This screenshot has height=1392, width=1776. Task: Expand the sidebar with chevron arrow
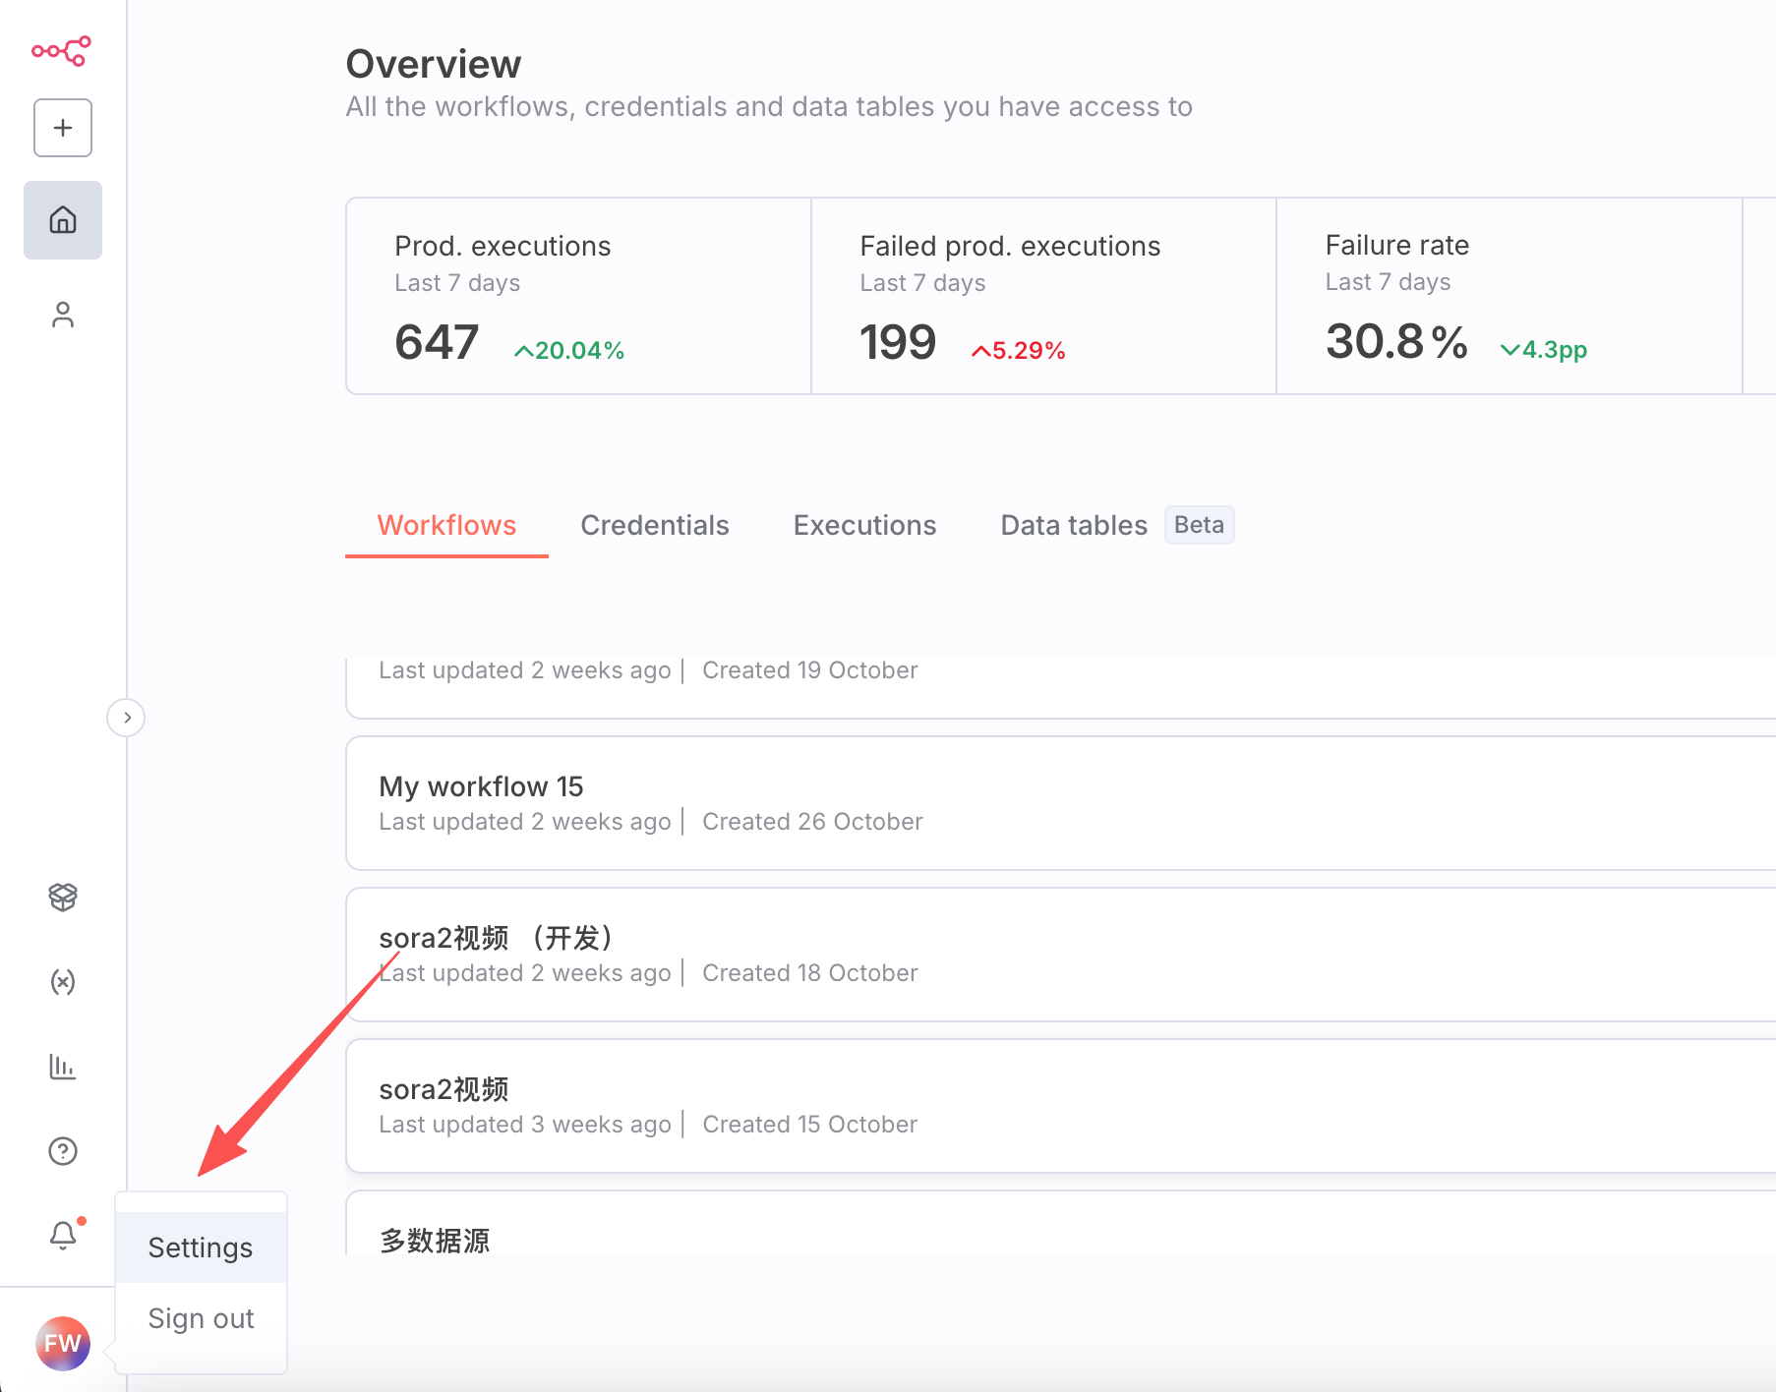click(127, 718)
